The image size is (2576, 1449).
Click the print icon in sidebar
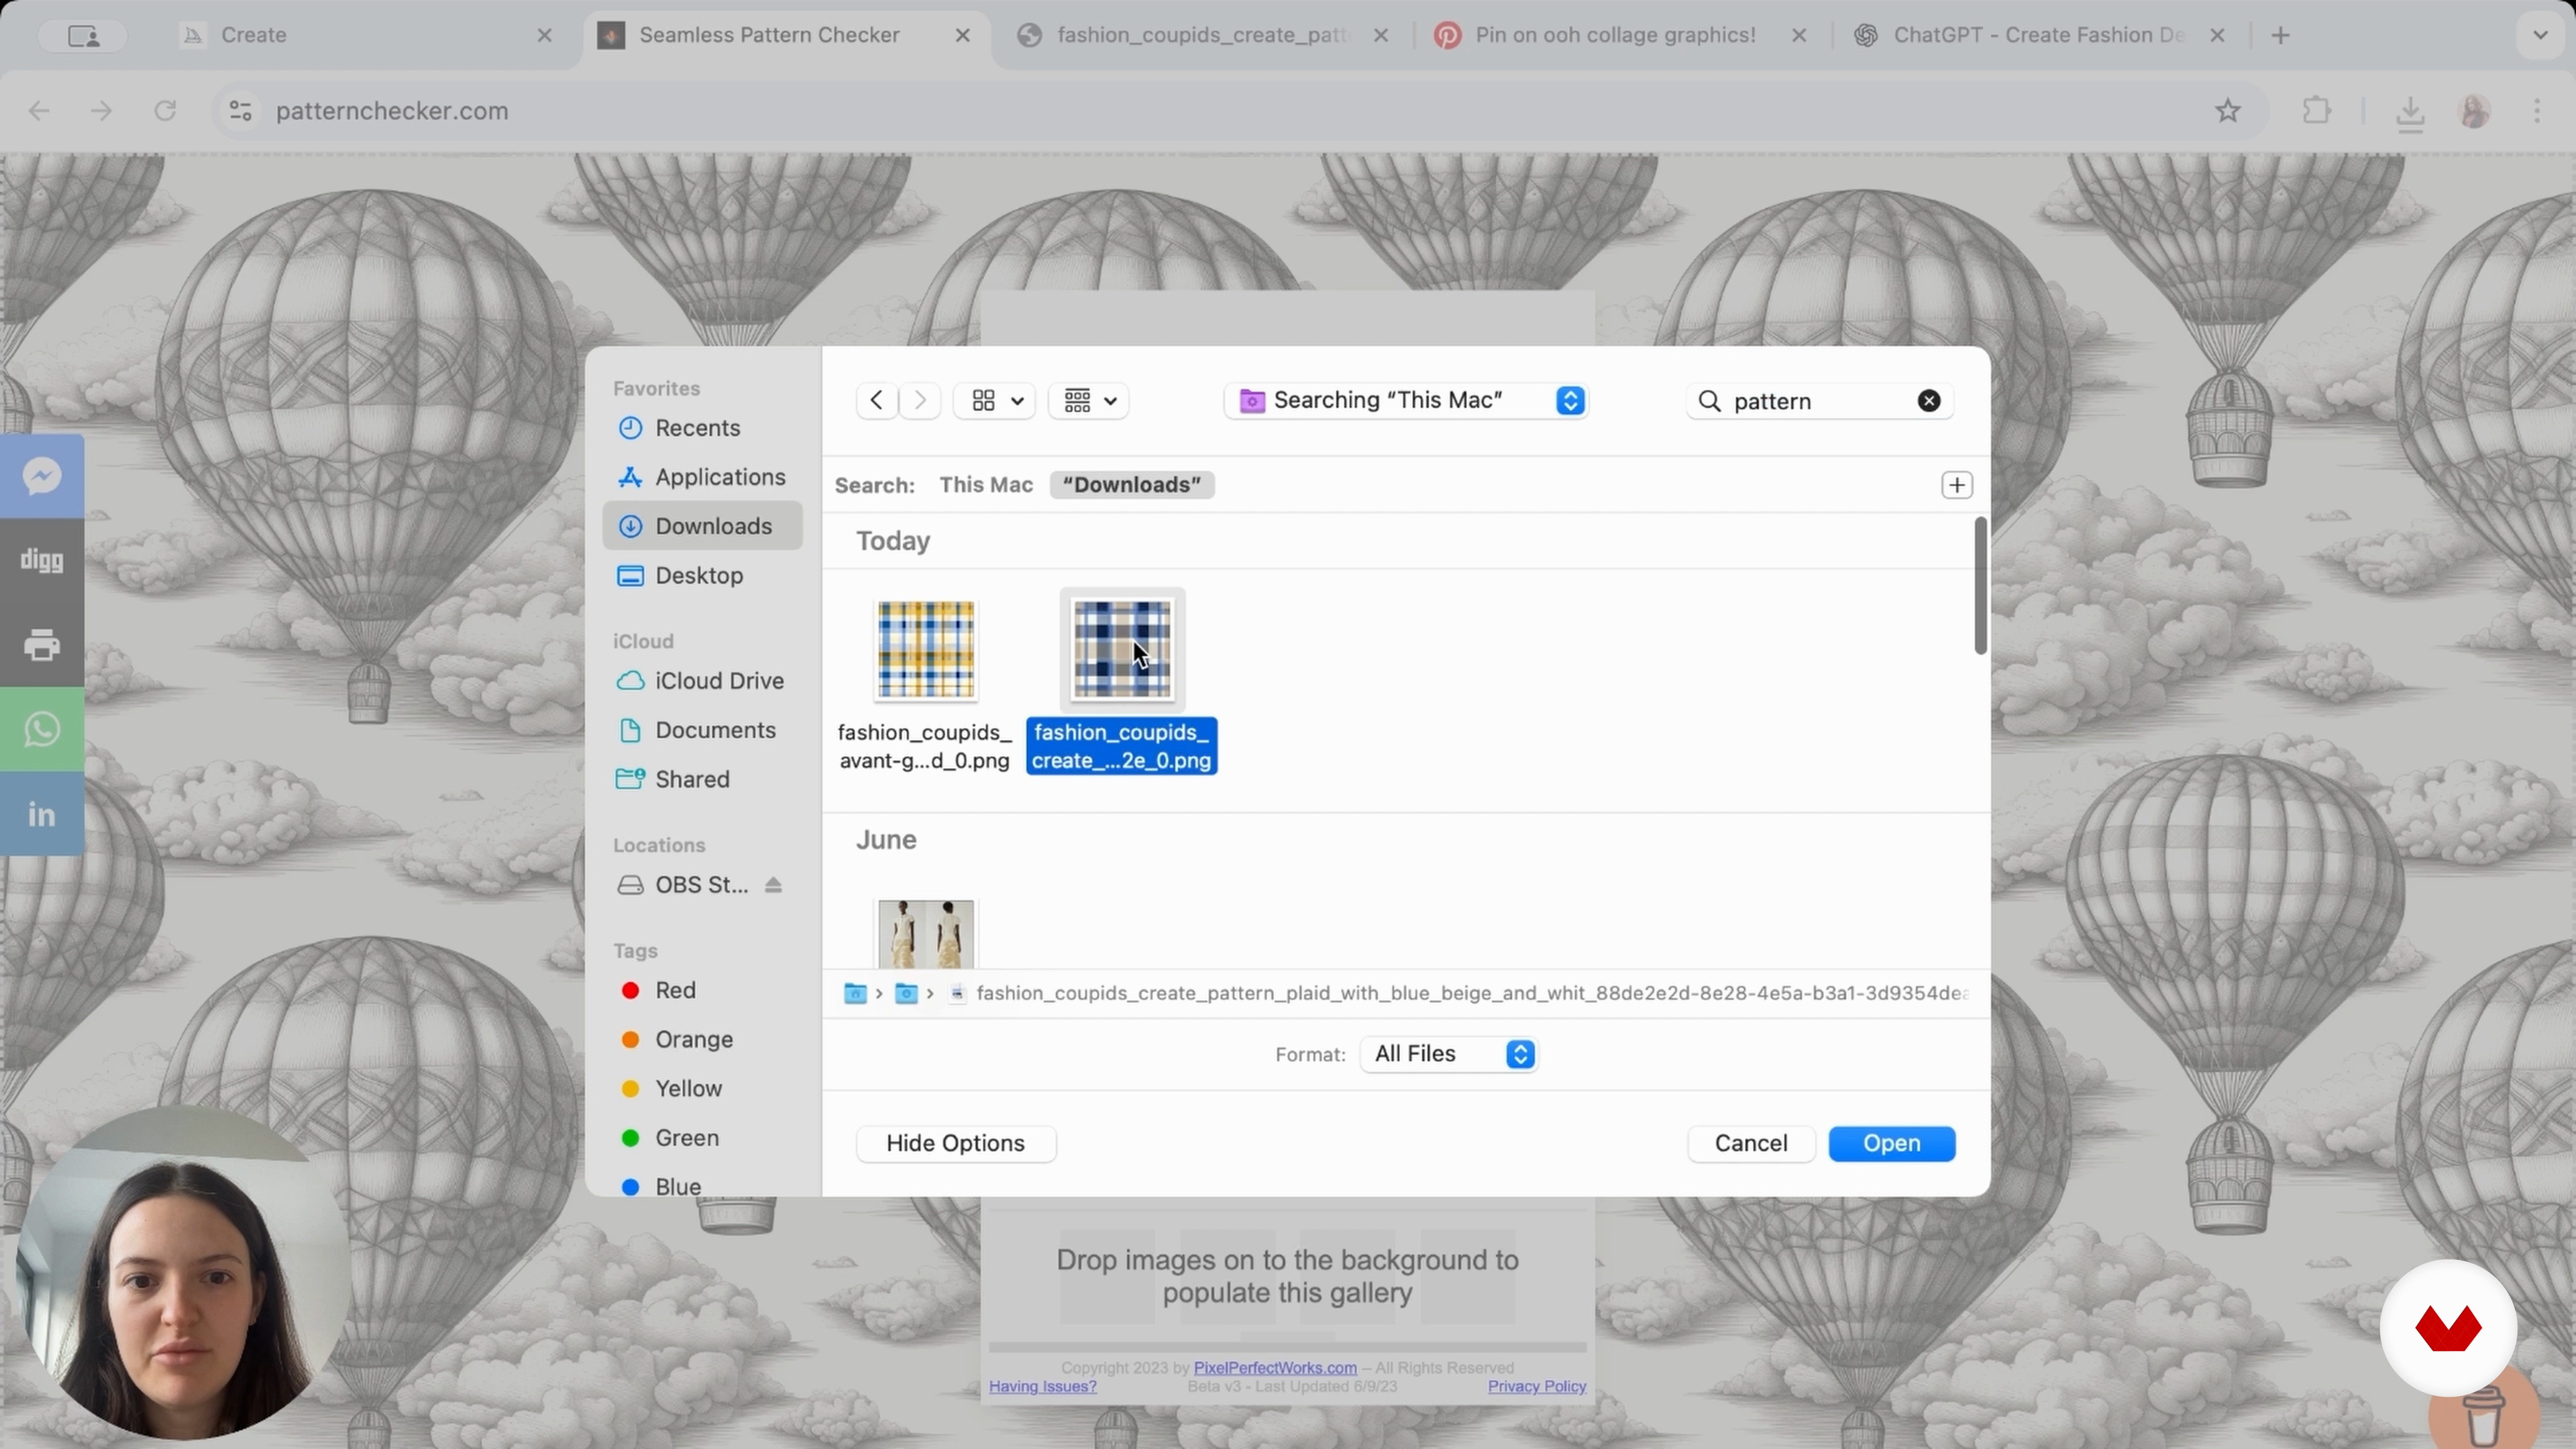tap(42, 645)
